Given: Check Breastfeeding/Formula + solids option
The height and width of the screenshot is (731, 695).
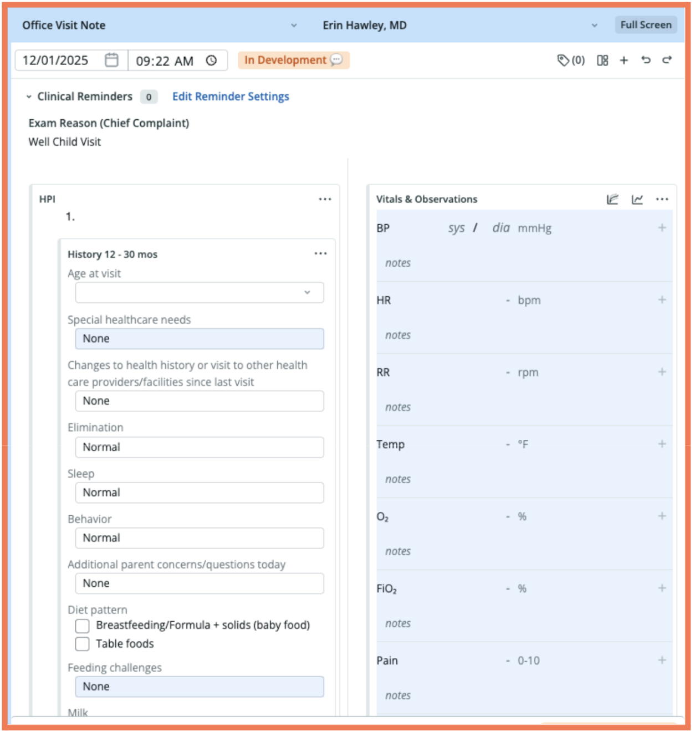Looking at the screenshot, I should [x=82, y=626].
